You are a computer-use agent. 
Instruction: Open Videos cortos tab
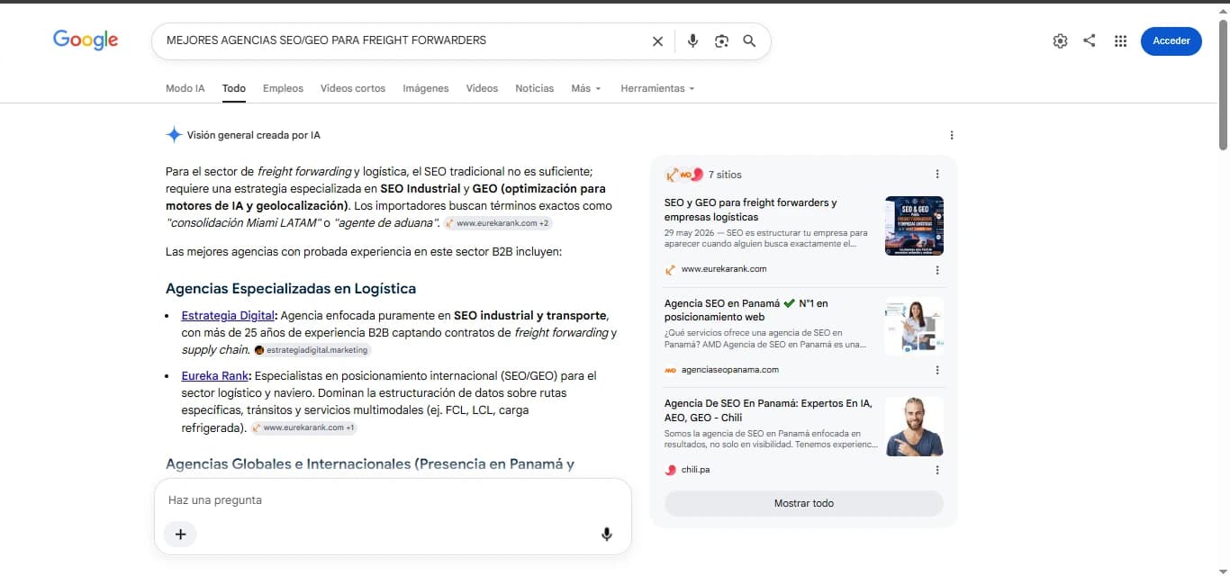coord(353,88)
